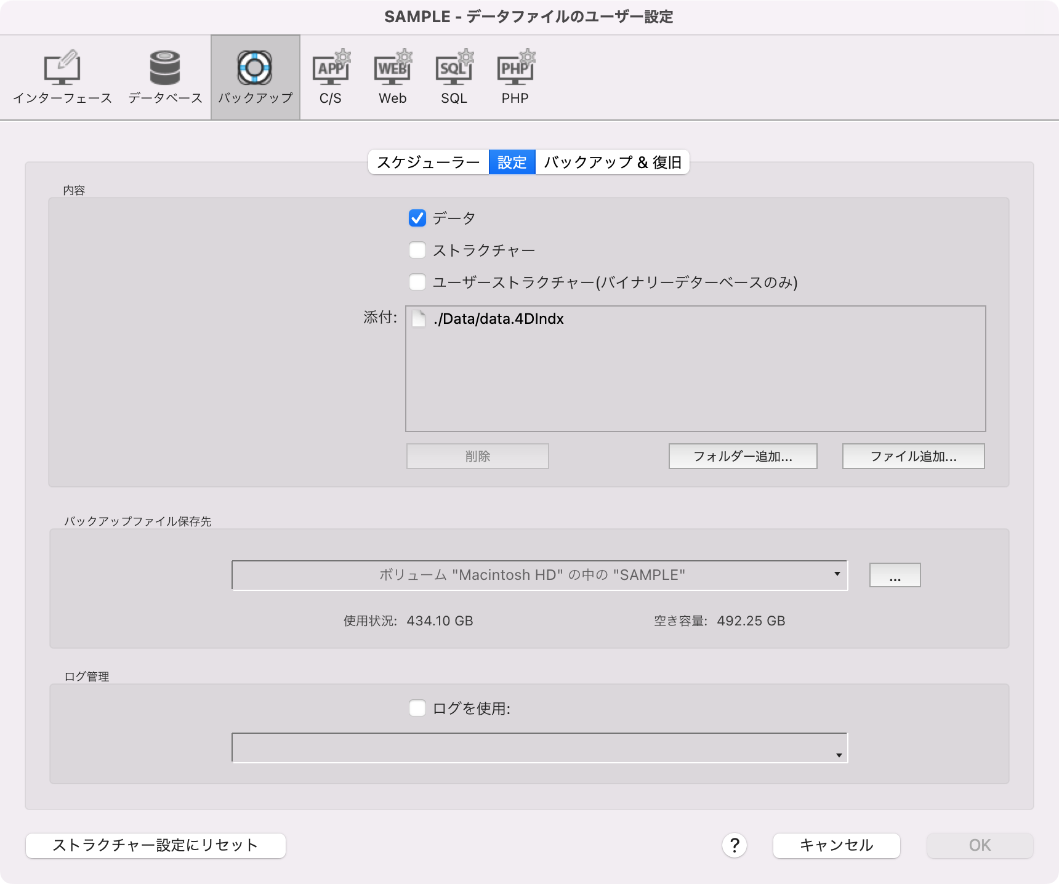Open the SQL settings icon
Viewport: 1059px width, 884px height.
pos(453,75)
